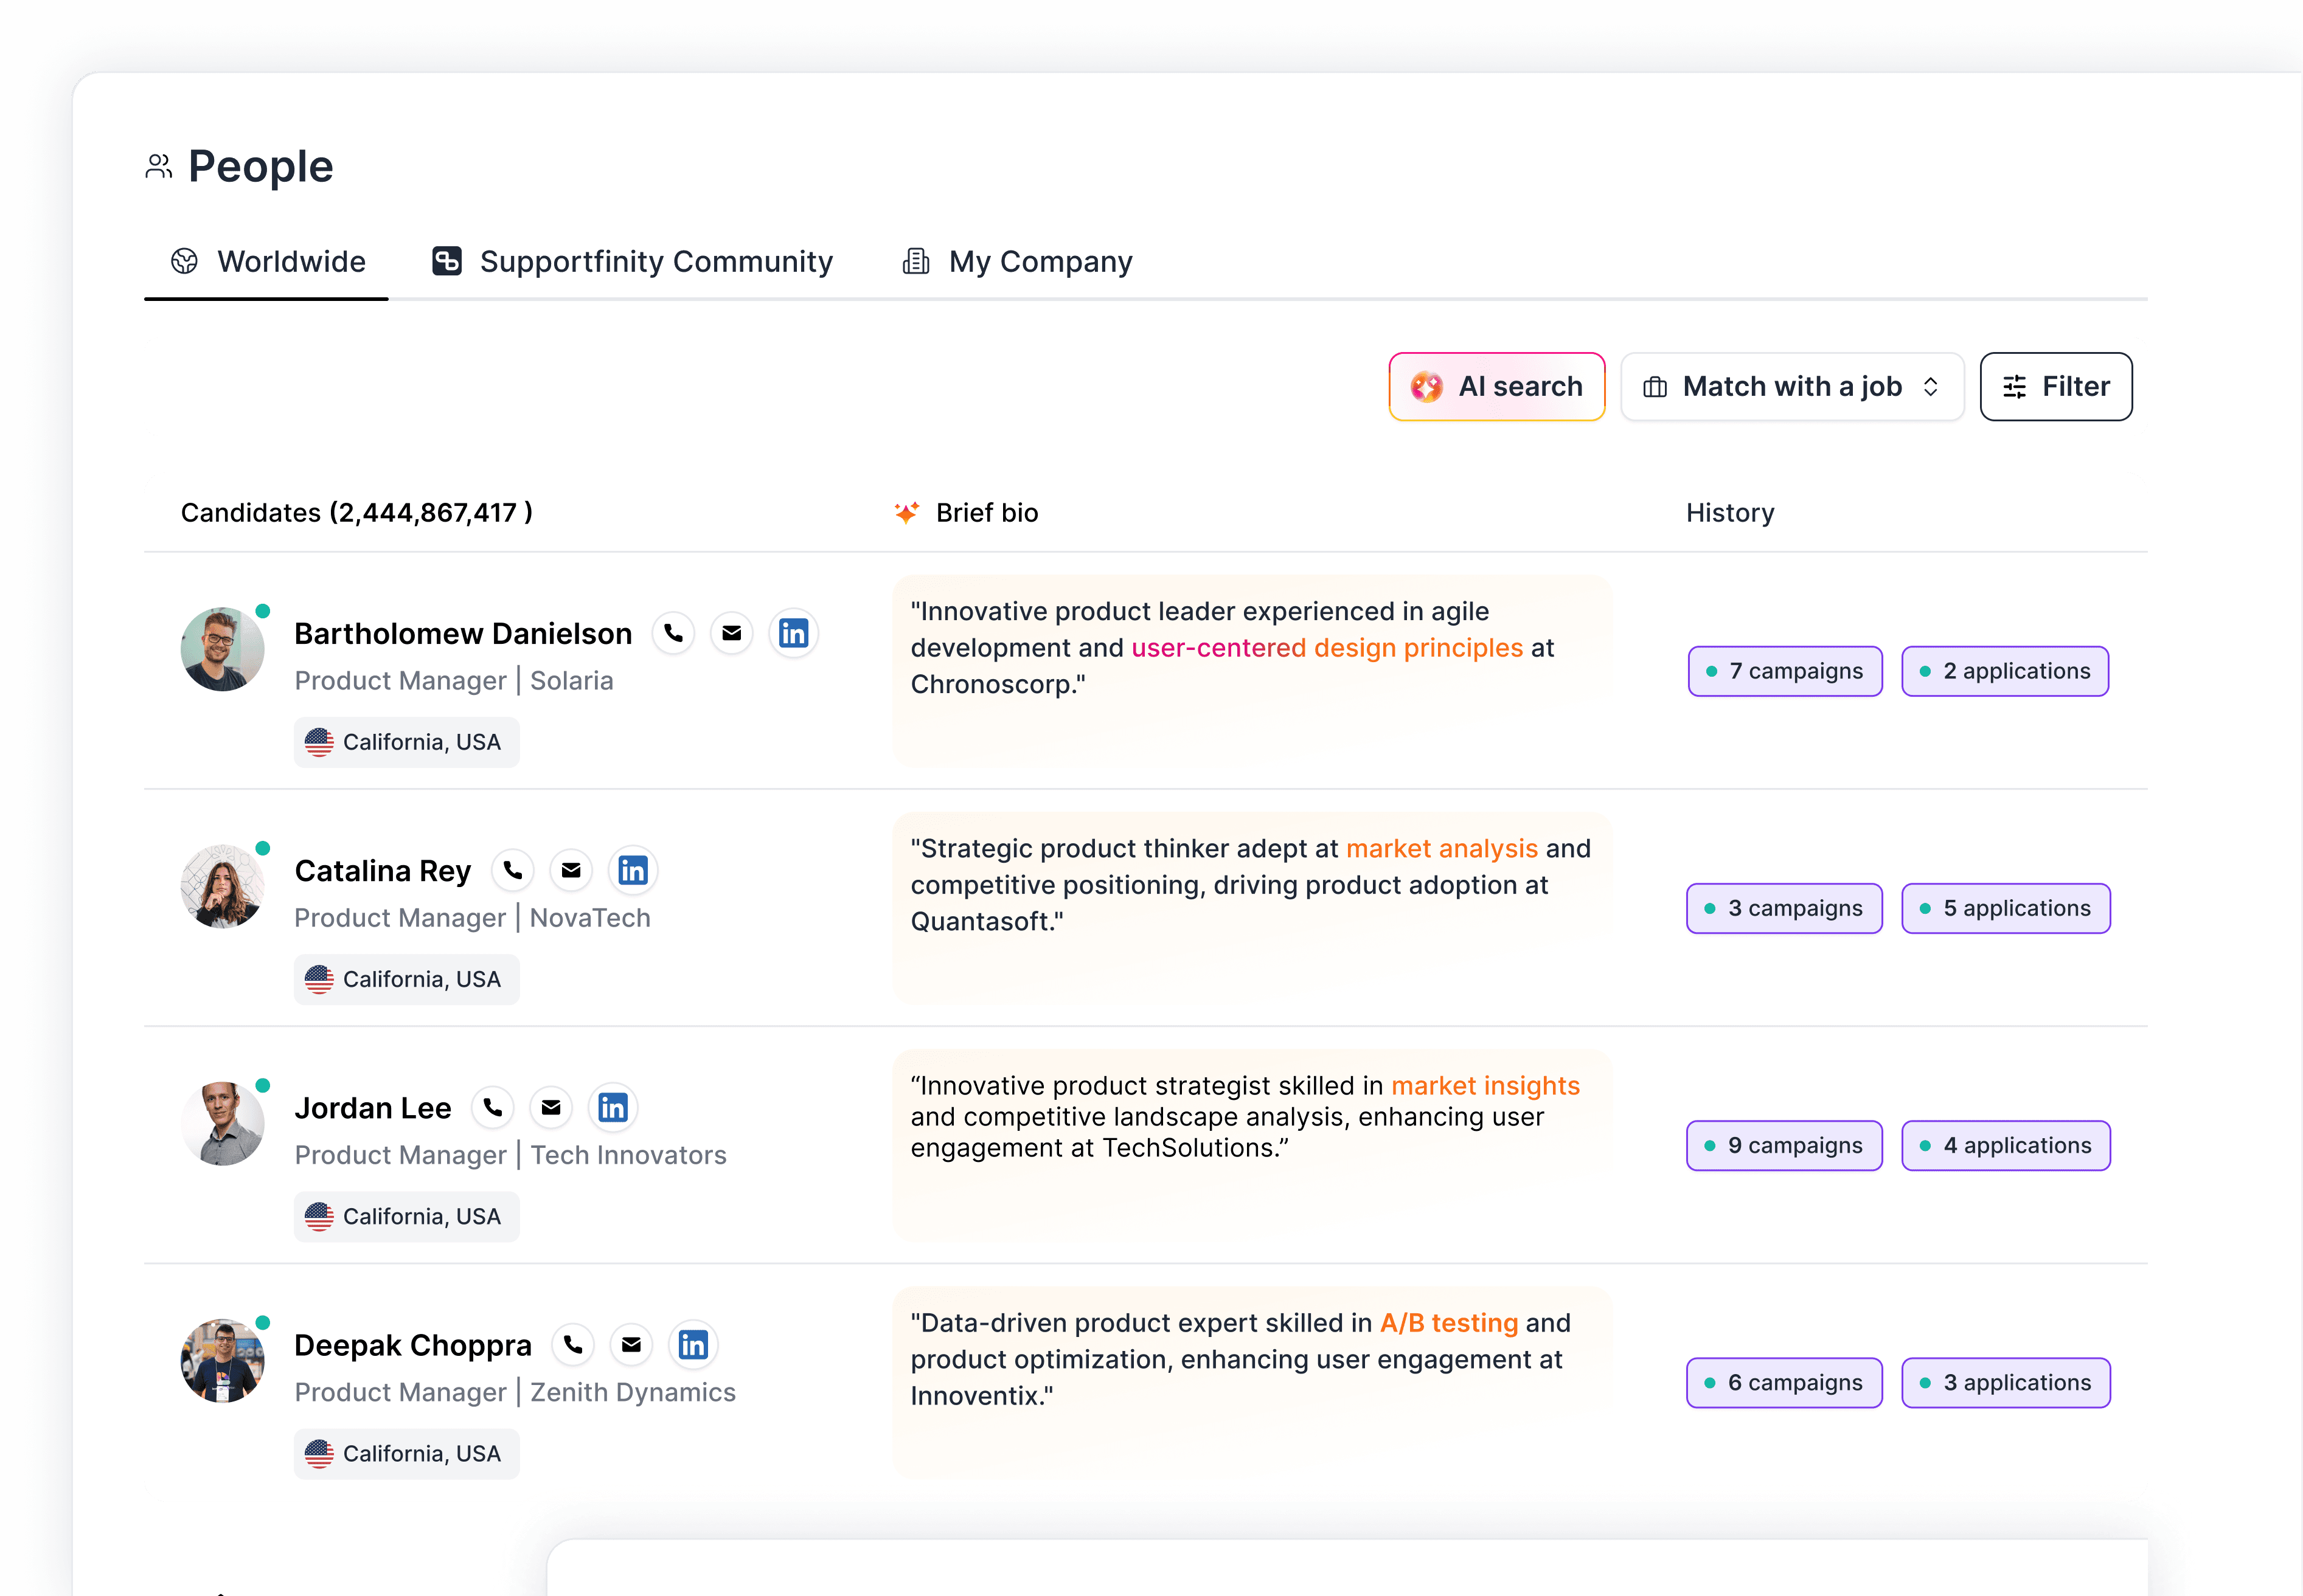The height and width of the screenshot is (1596, 2303).
Task: Open the Filter options button
Action: coord(2056,386)
